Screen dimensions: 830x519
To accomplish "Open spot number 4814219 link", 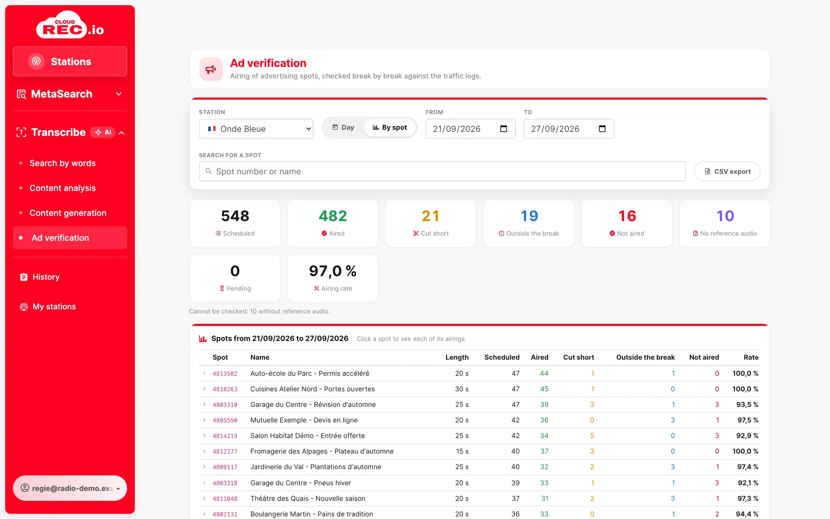I will click(x=225, y=436).
